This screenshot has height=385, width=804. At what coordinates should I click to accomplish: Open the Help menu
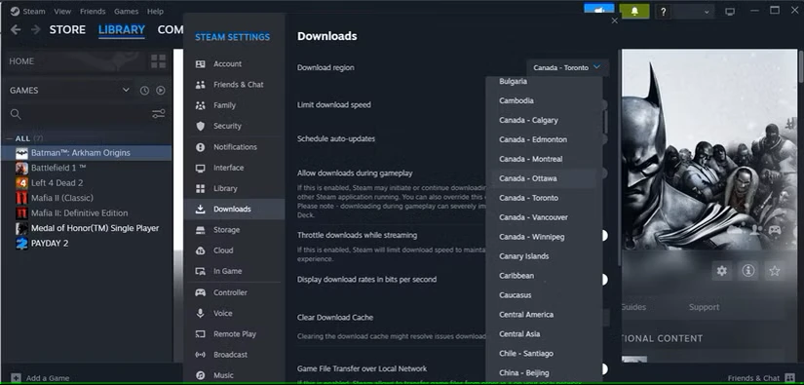pyautogui.click(x=155, y=12)
